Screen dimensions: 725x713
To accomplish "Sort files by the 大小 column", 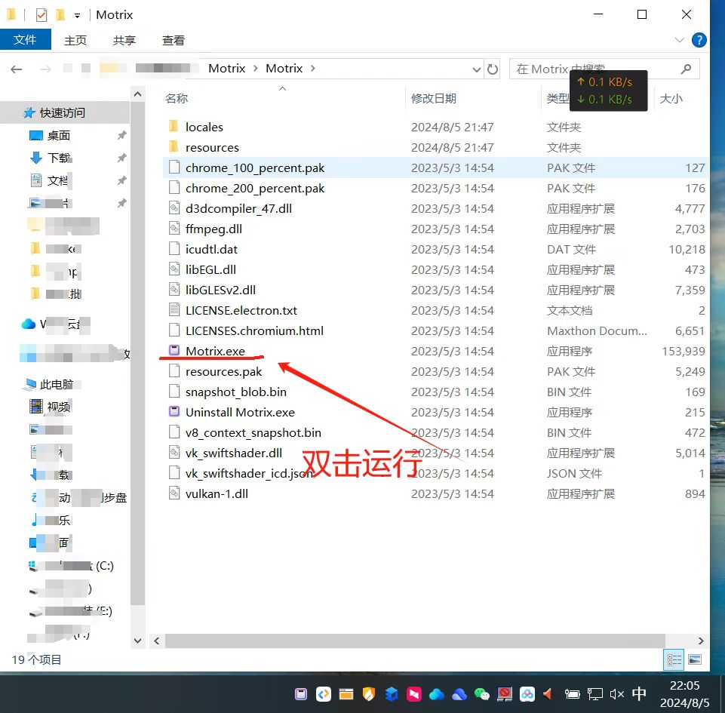I will [671, 99].
